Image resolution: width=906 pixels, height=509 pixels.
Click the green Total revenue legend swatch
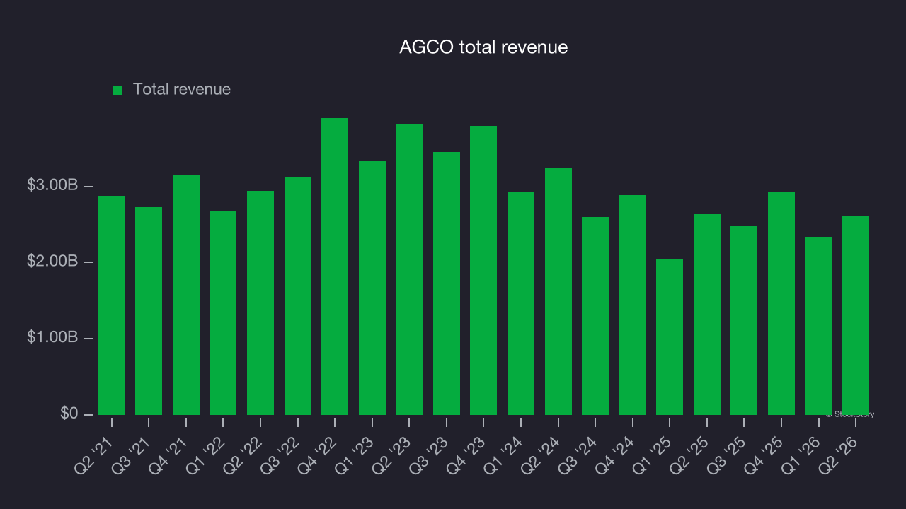(117, 90)
